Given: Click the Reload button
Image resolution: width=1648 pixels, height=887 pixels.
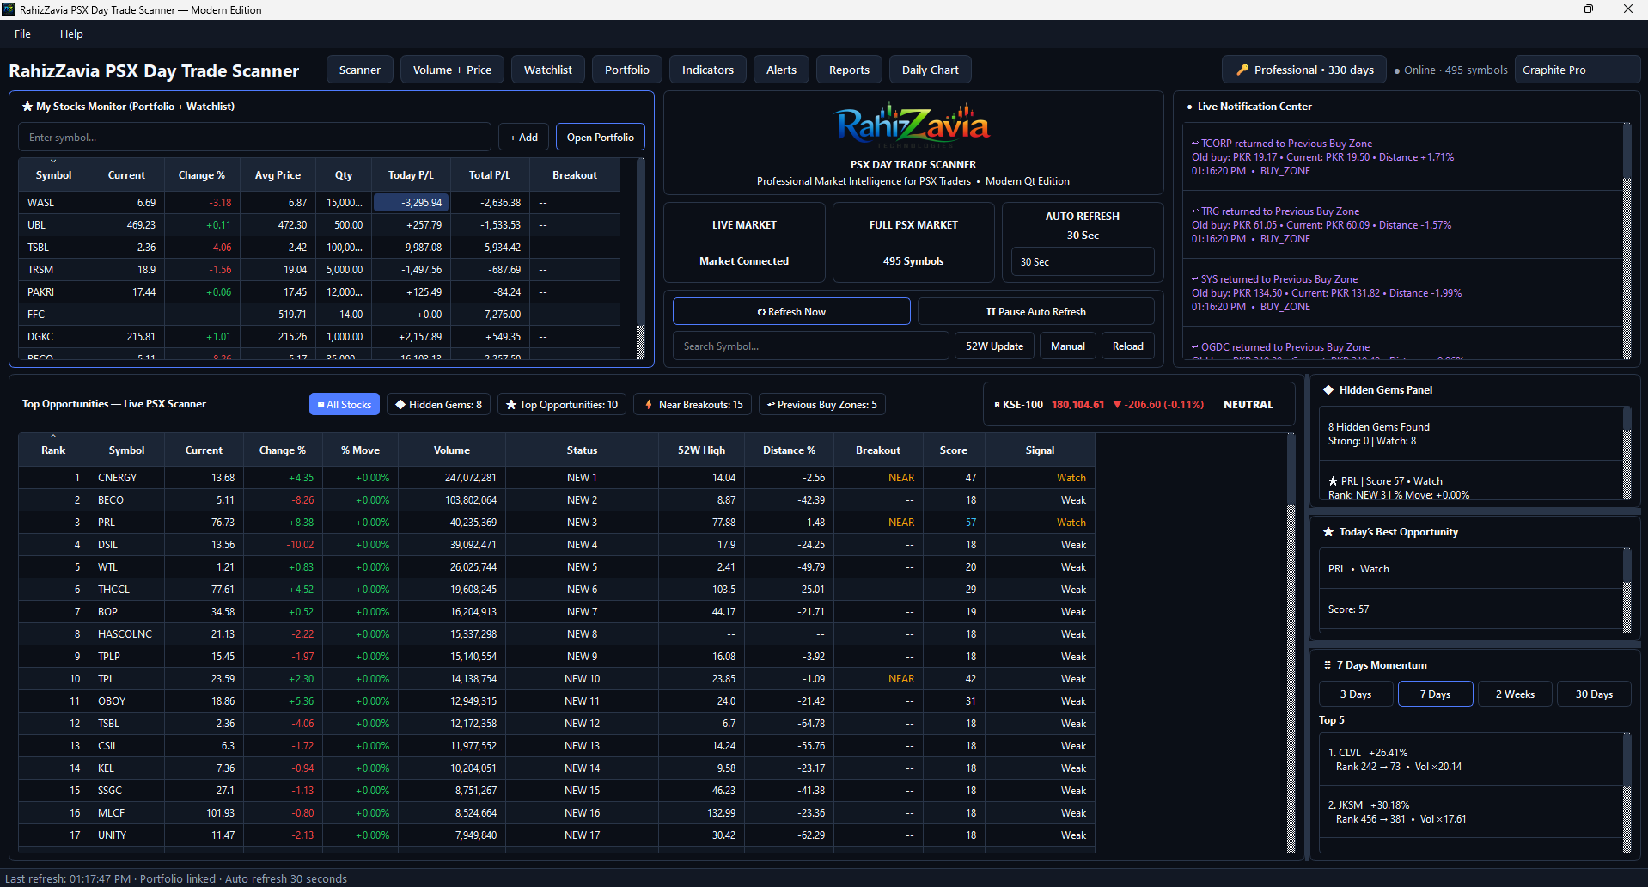Looking at the screenshot, I should (x=1128, y=346).
